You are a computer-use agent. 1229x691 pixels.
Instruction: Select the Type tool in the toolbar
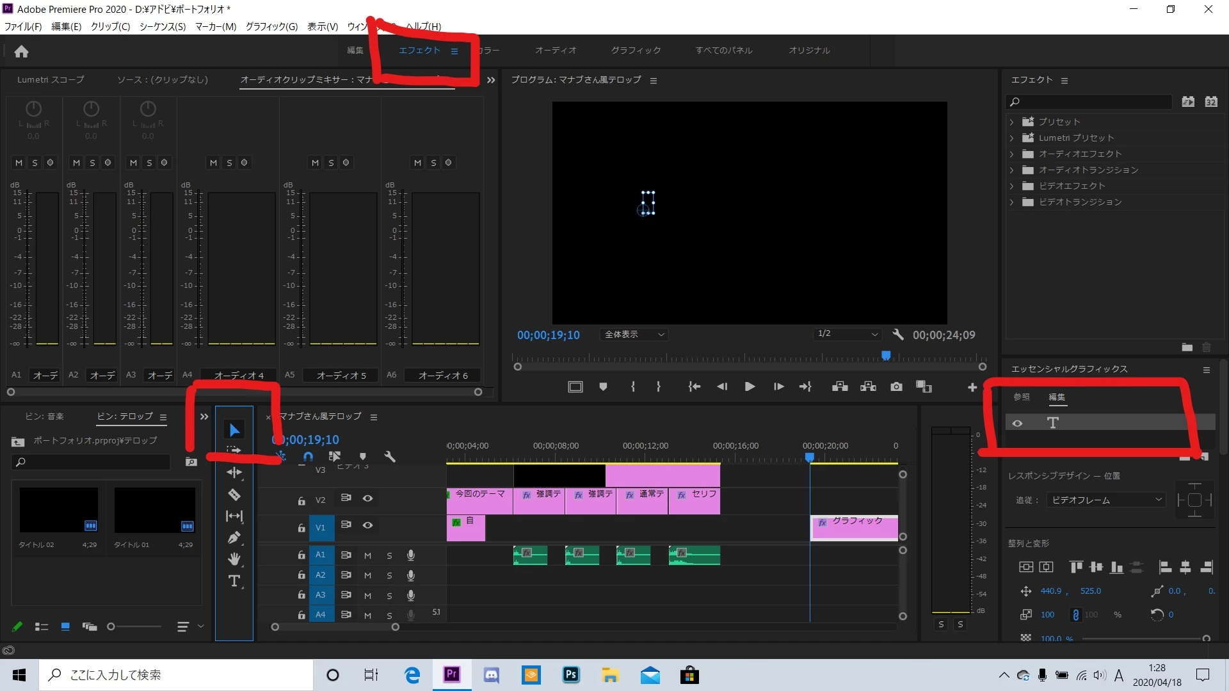point(234,581)
